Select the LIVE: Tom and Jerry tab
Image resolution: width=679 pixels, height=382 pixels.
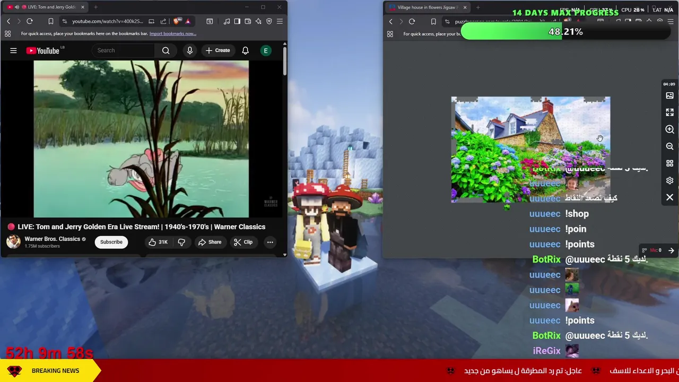click(x=45, y=7)
